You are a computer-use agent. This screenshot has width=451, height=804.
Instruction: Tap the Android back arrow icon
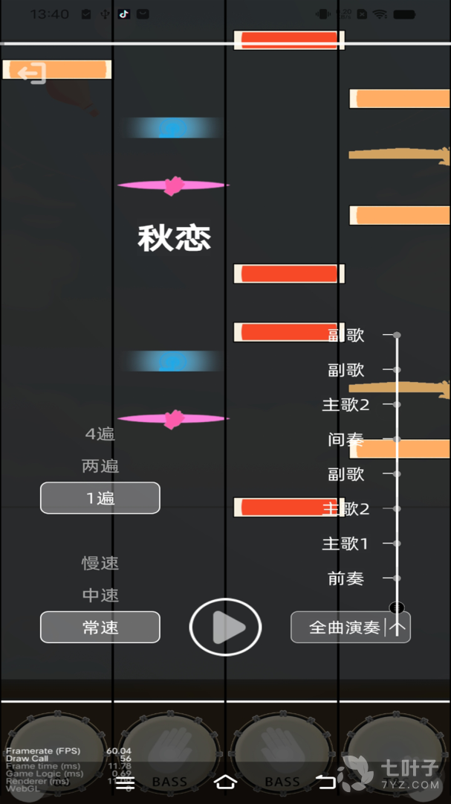(325, 782)
